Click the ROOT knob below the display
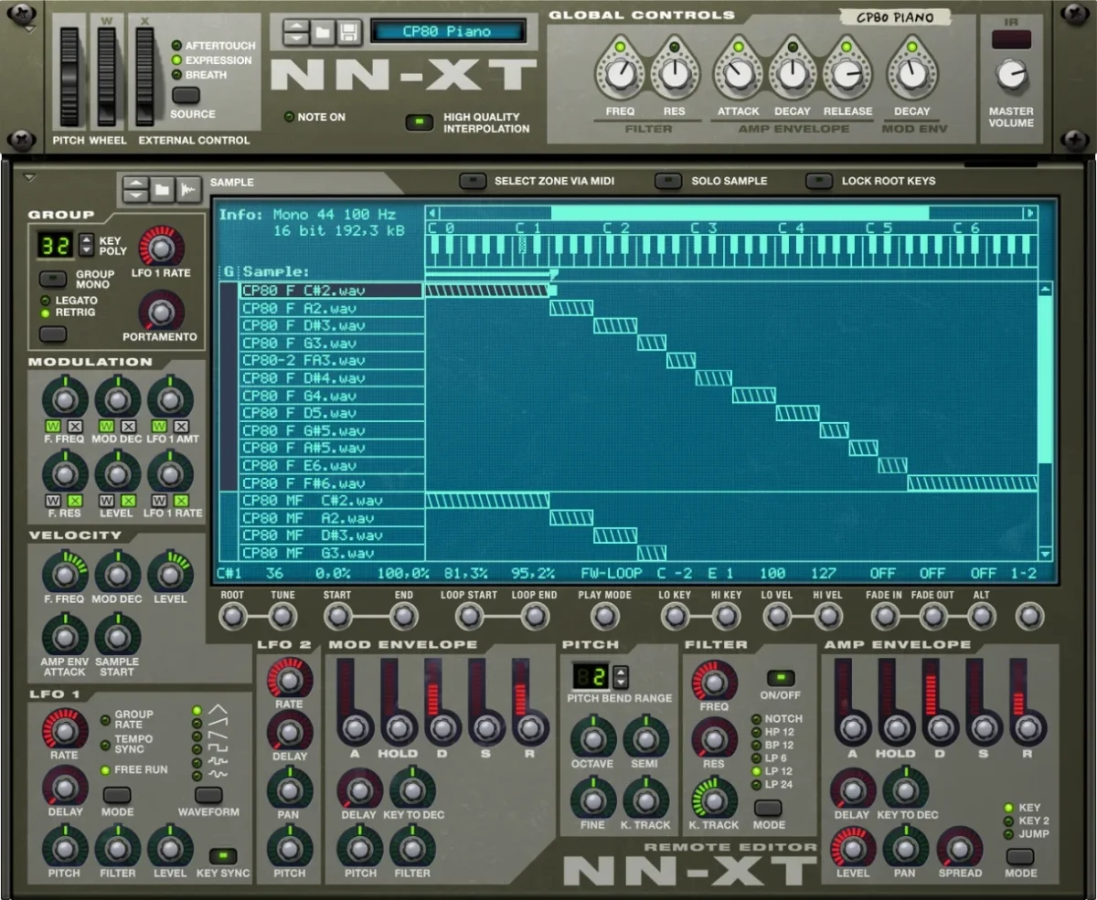The image size is (1097, 900). click(232, 617)
